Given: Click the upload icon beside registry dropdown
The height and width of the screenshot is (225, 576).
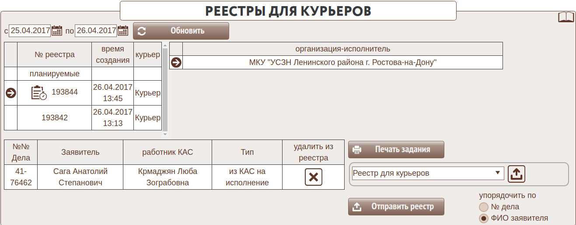Looking at the screenshot, I should [517, 174].
